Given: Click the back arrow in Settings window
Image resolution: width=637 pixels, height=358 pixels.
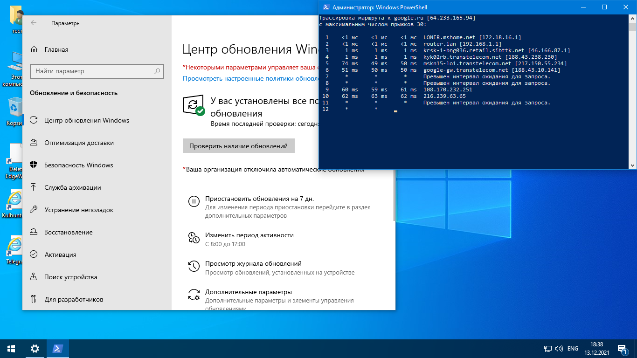Looking at the screenshot, I should click(x=34, y=23).
